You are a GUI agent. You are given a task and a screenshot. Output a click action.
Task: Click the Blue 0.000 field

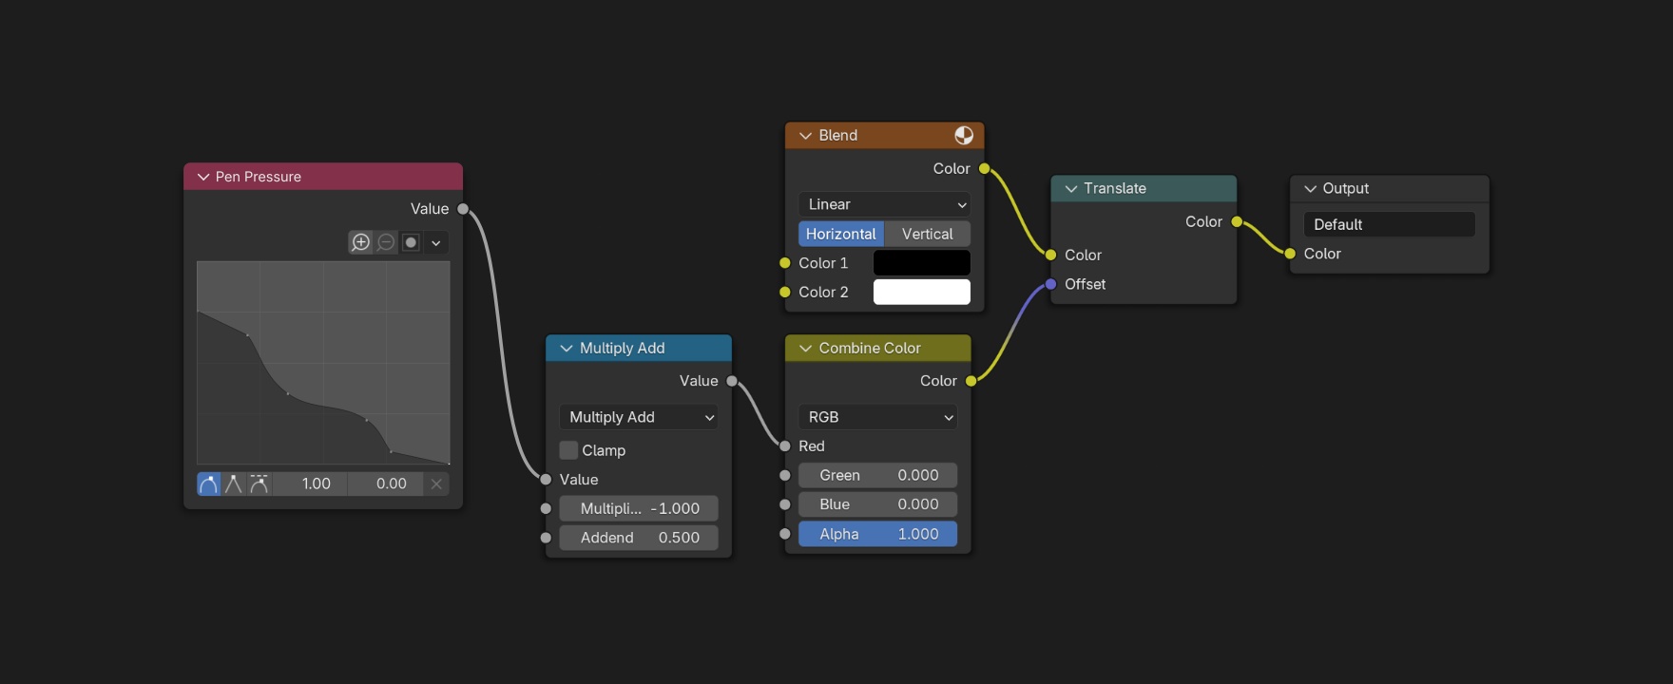click(877, 504)
